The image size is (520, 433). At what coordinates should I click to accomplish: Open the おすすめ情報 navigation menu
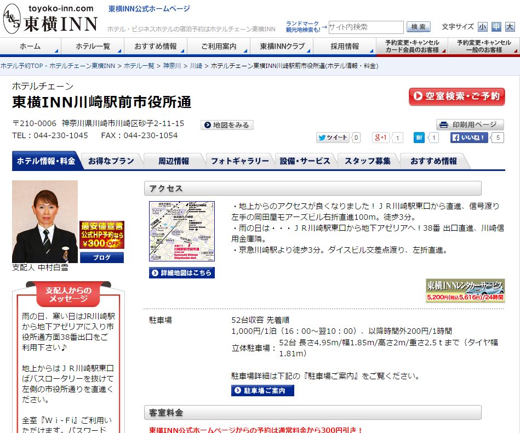(156, 46)
